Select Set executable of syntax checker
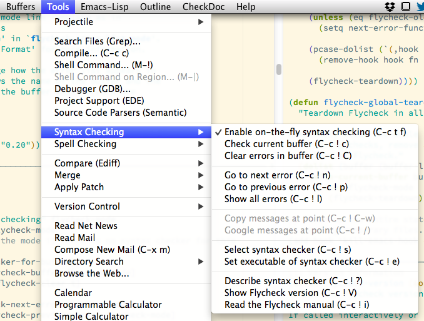424x321 pixels. pyautogui.click(x=311, y=262)
